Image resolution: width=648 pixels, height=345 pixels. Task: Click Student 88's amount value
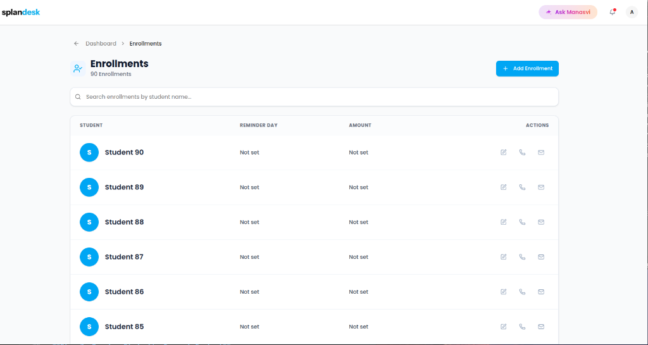(358, 222)
